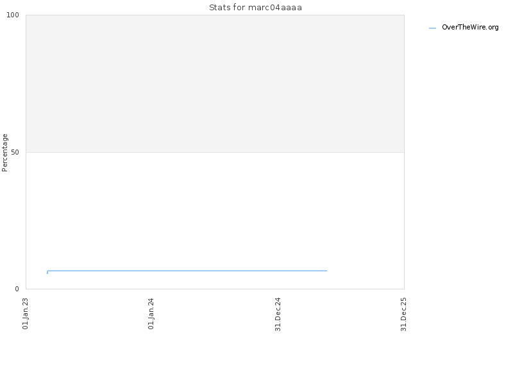This screenshot has width=513, height=385.
Task: Click the small vertical step at line start
Action: (47, 272)
